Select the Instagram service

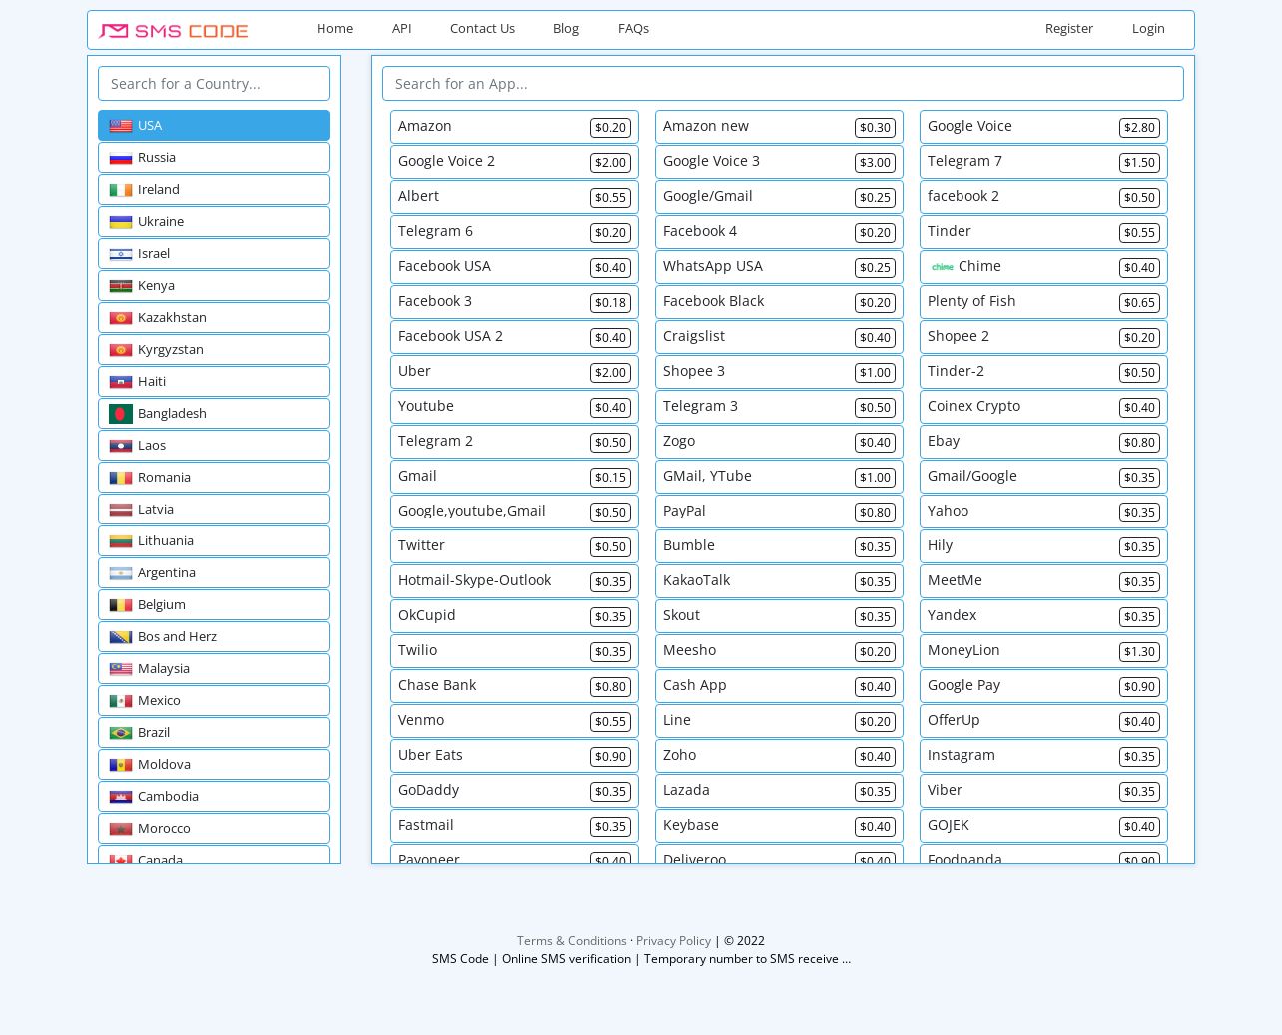(x=1043, y=756)
